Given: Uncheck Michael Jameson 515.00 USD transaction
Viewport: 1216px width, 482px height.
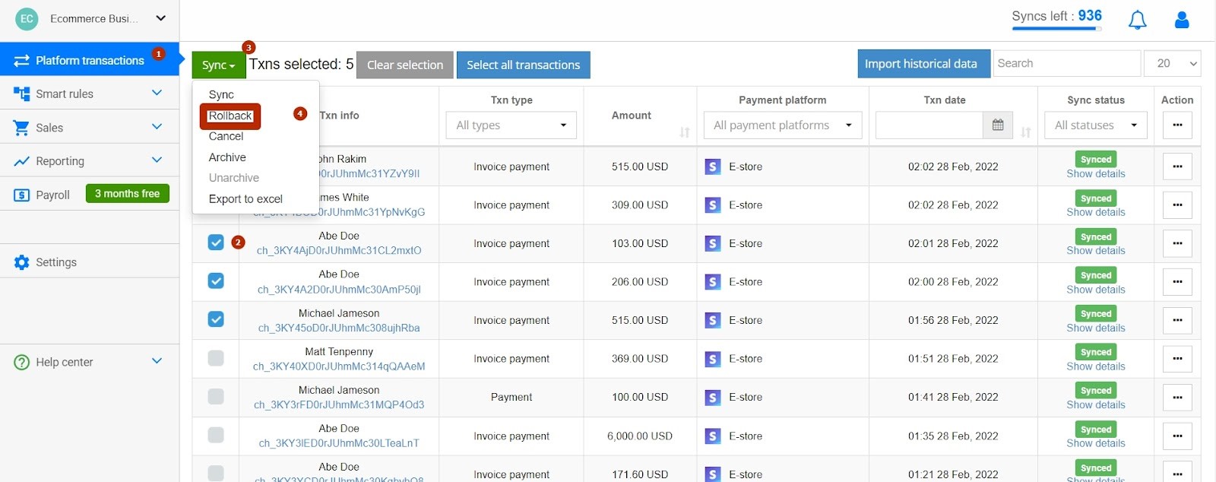Looking at the screenshot, I should point(216,319).
